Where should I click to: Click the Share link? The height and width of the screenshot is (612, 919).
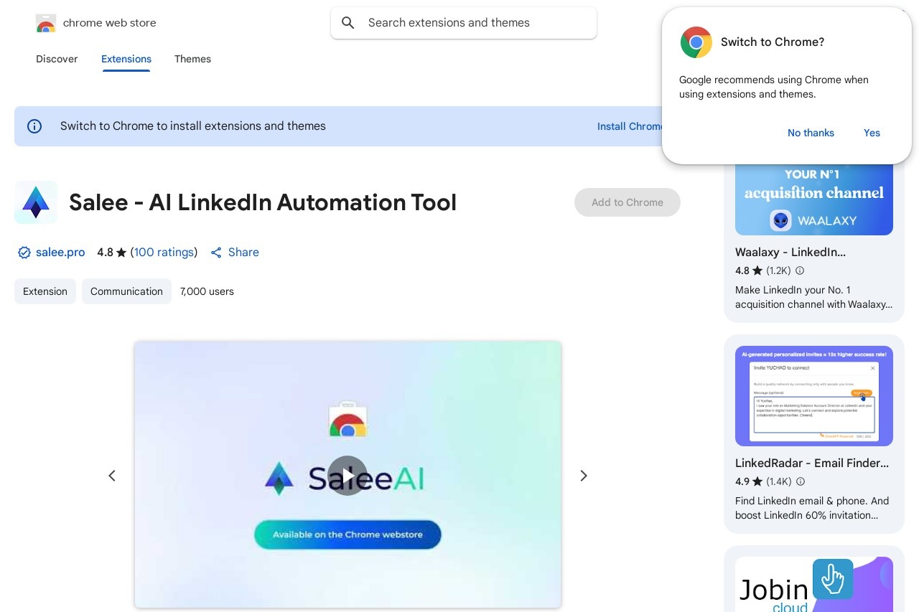point(243,253)
